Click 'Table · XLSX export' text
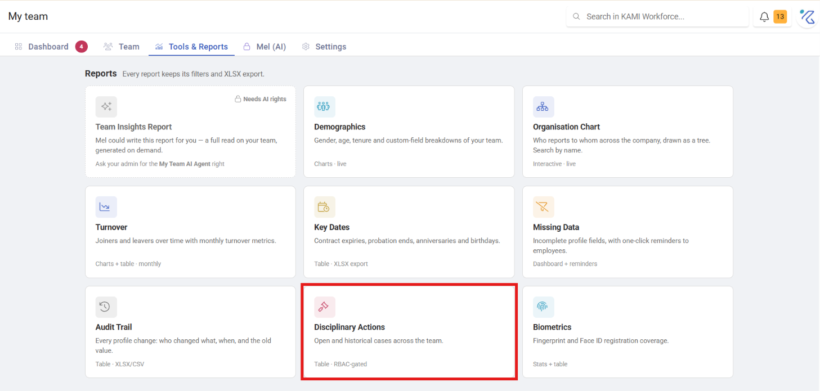 341,264
